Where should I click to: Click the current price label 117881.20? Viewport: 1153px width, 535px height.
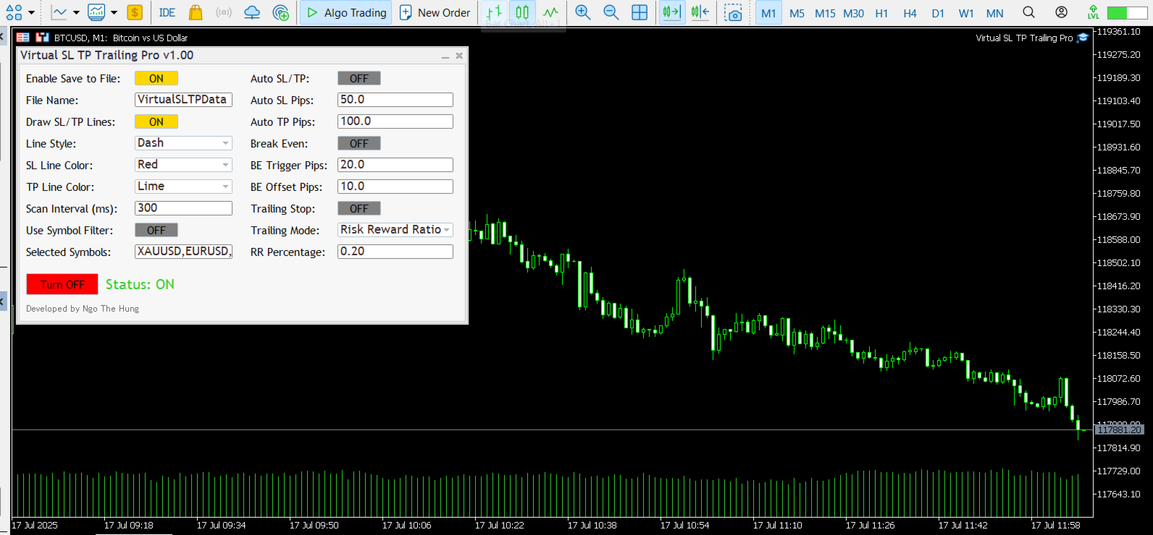tap(1120, 429)
